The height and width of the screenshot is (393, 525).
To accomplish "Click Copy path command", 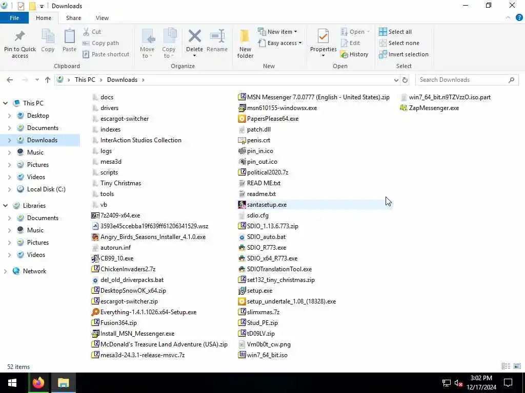I will click(x=101, y=43).
